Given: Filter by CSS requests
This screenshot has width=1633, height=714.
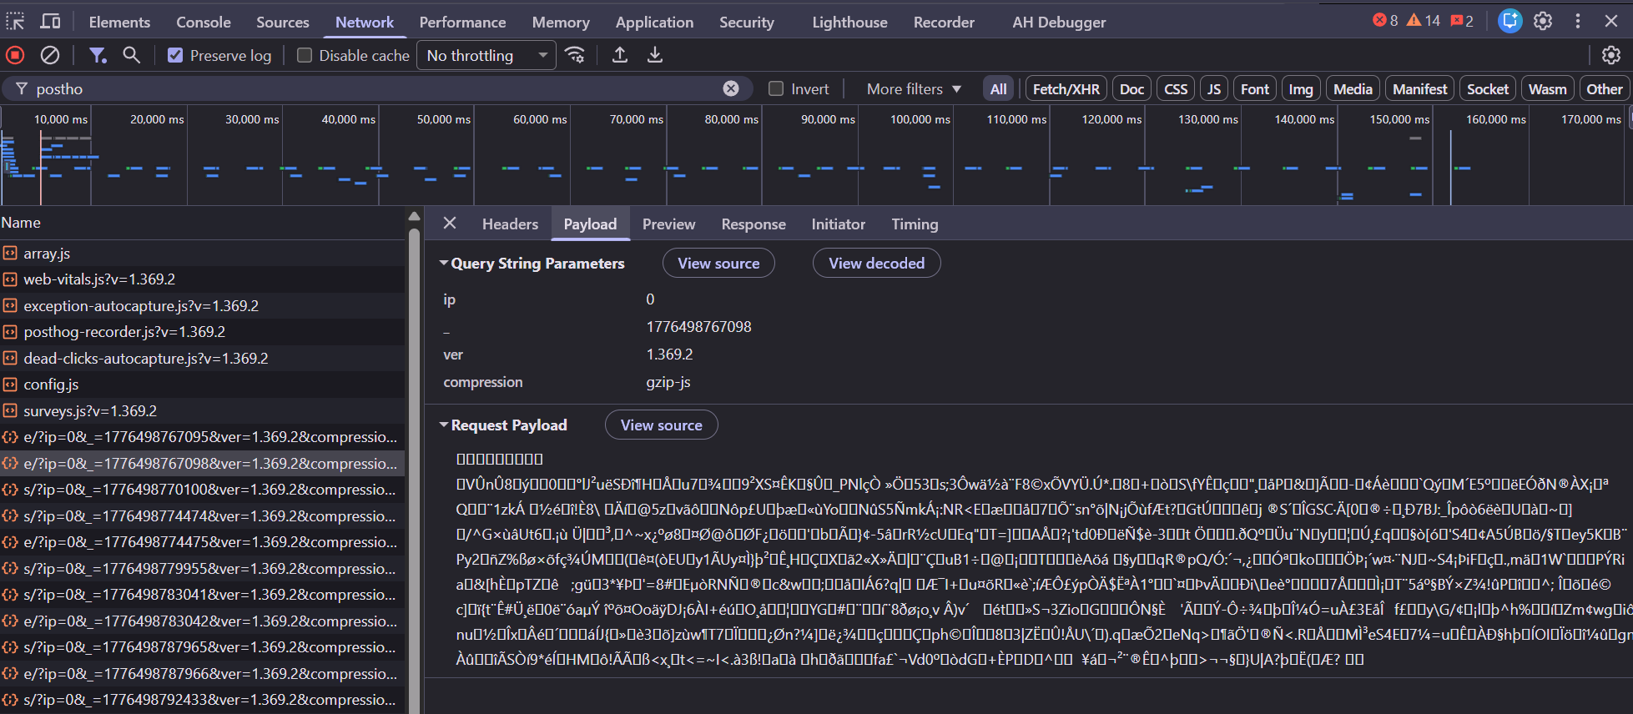Looking at the screenshot, I should pos(1176,88).
